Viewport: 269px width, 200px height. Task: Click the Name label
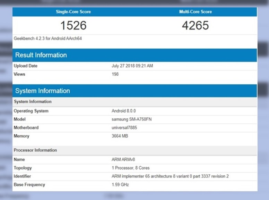tap(19, 160)
